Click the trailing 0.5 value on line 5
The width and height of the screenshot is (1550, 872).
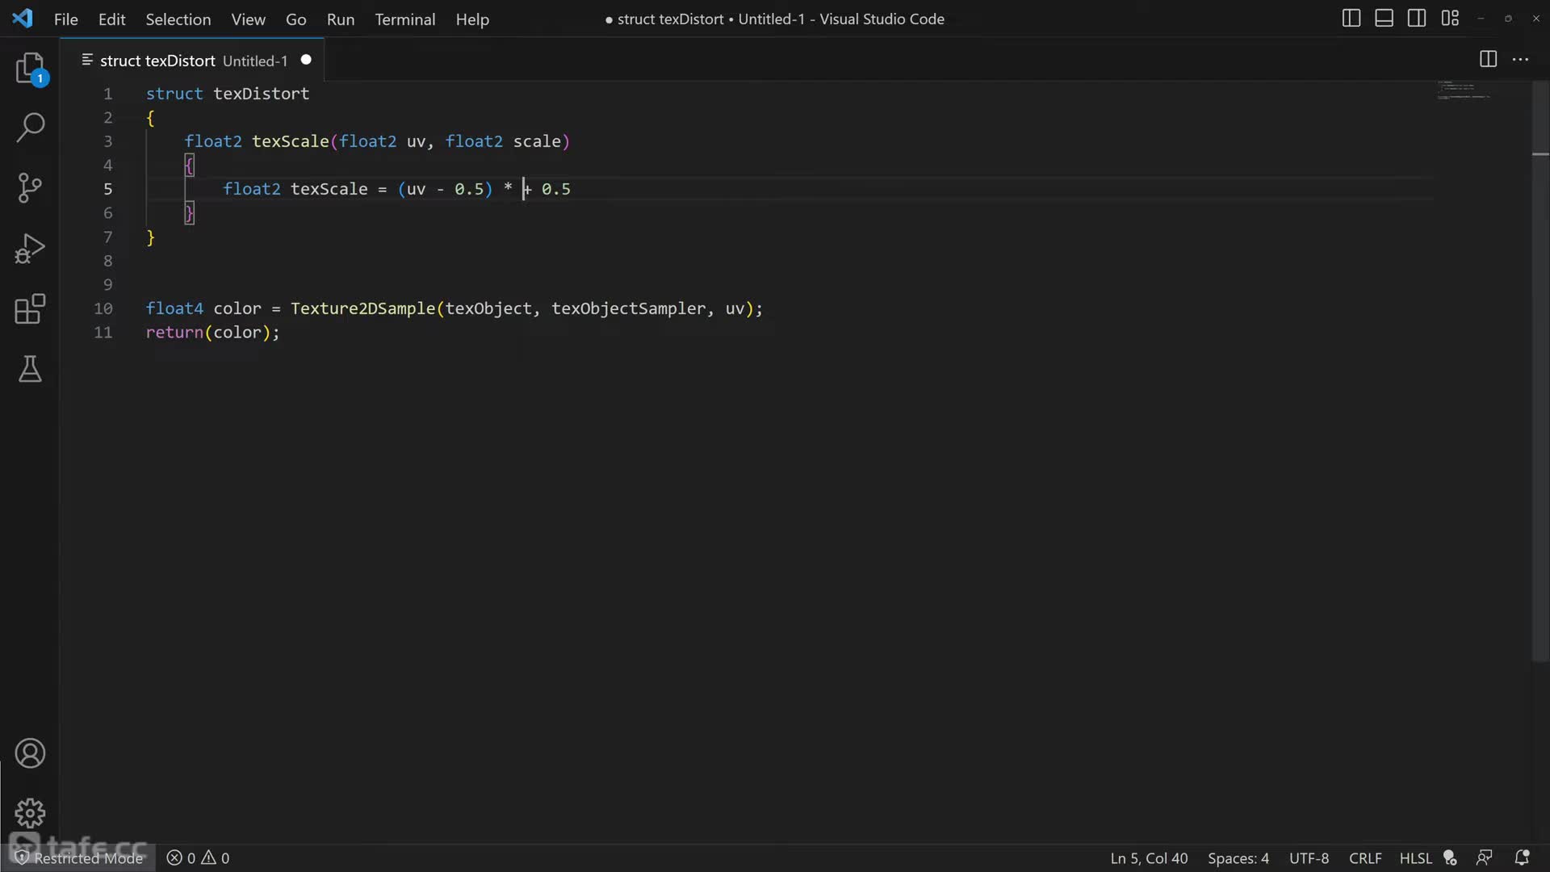click(x=556, y=189)
